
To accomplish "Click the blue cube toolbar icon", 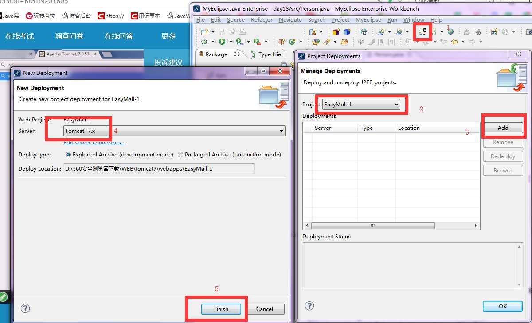I will click(347, 32).
